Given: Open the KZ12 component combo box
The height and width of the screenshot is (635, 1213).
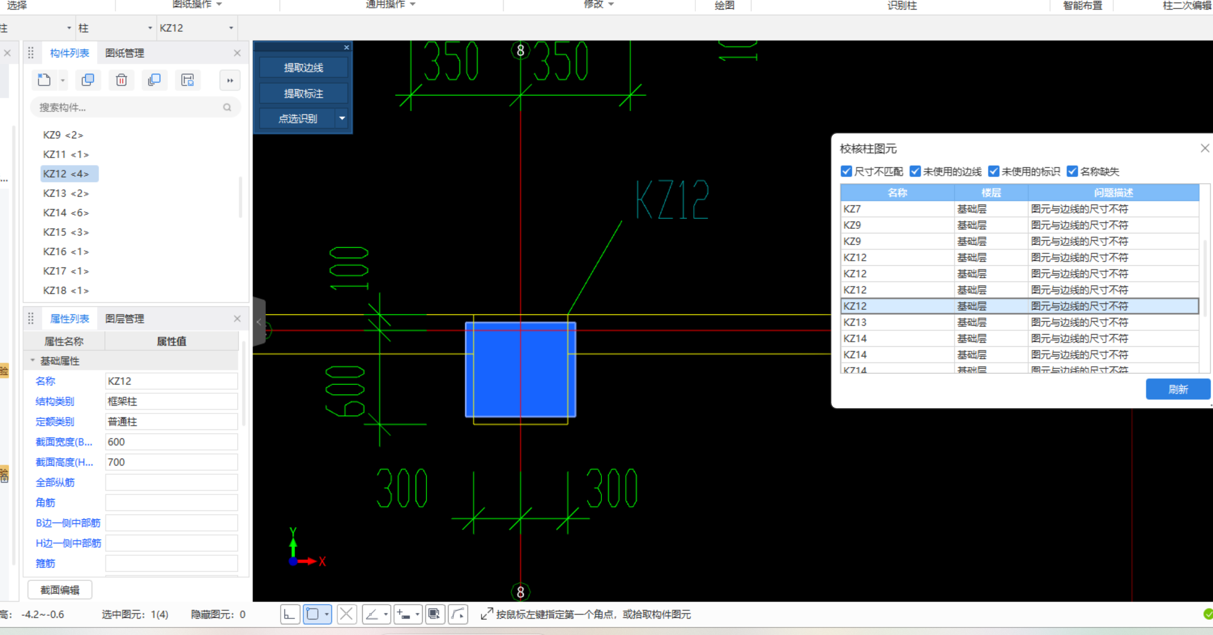Looking at the screenshot, I should [197, 28].
